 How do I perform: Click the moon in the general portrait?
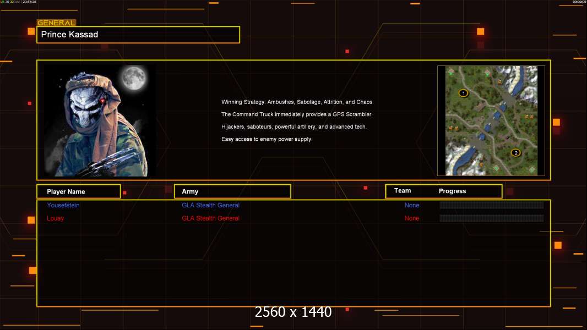click(x=134, y=78)
